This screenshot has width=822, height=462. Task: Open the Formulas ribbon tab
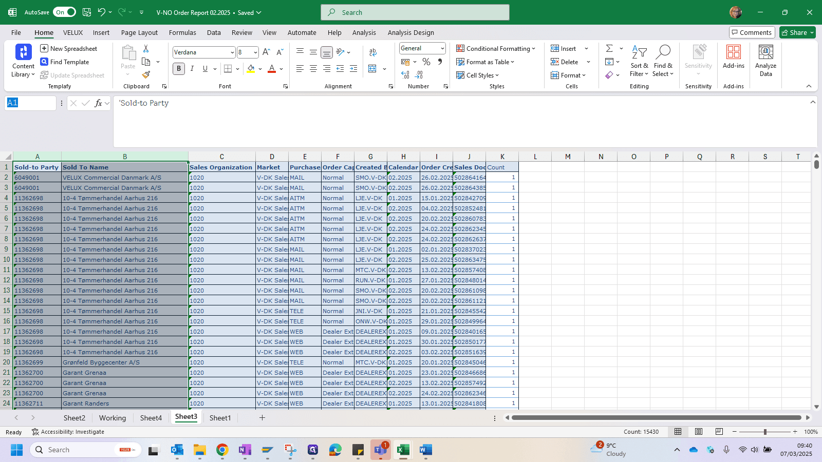coord(182,32)
